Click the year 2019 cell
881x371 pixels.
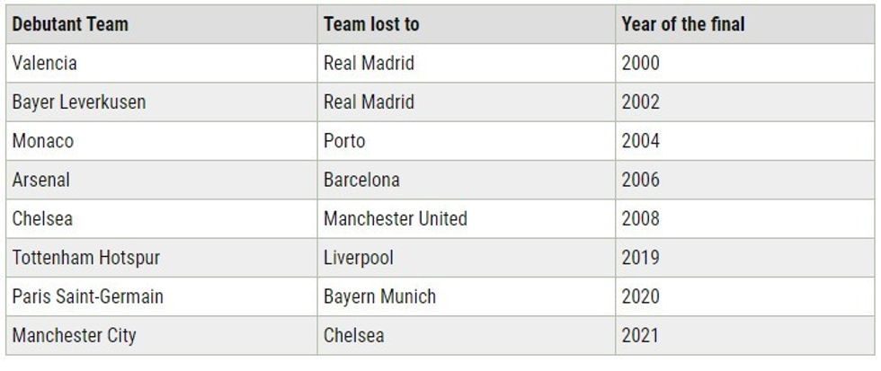tap(640, 258)
